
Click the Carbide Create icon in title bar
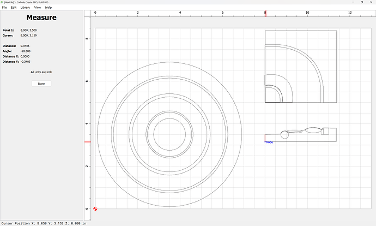point(2,2)
